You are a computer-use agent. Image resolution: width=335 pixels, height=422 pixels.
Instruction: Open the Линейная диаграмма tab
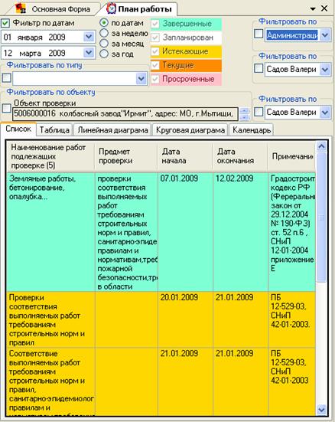pos(112,130)
